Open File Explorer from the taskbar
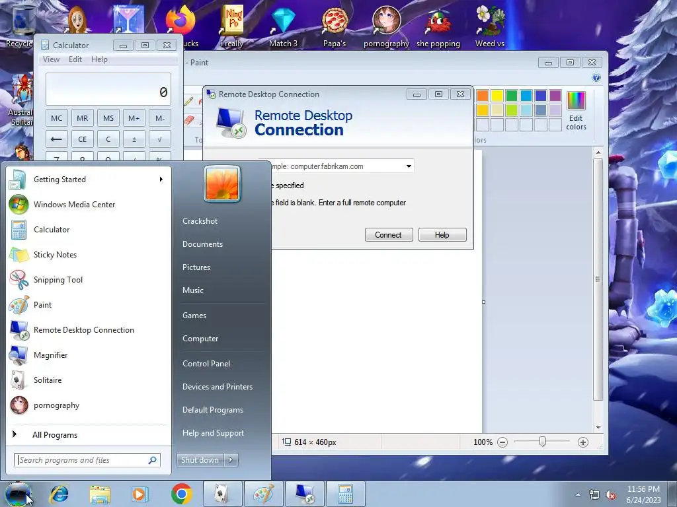677x507 pixels. pyautogui.click(x=100, y=494)
